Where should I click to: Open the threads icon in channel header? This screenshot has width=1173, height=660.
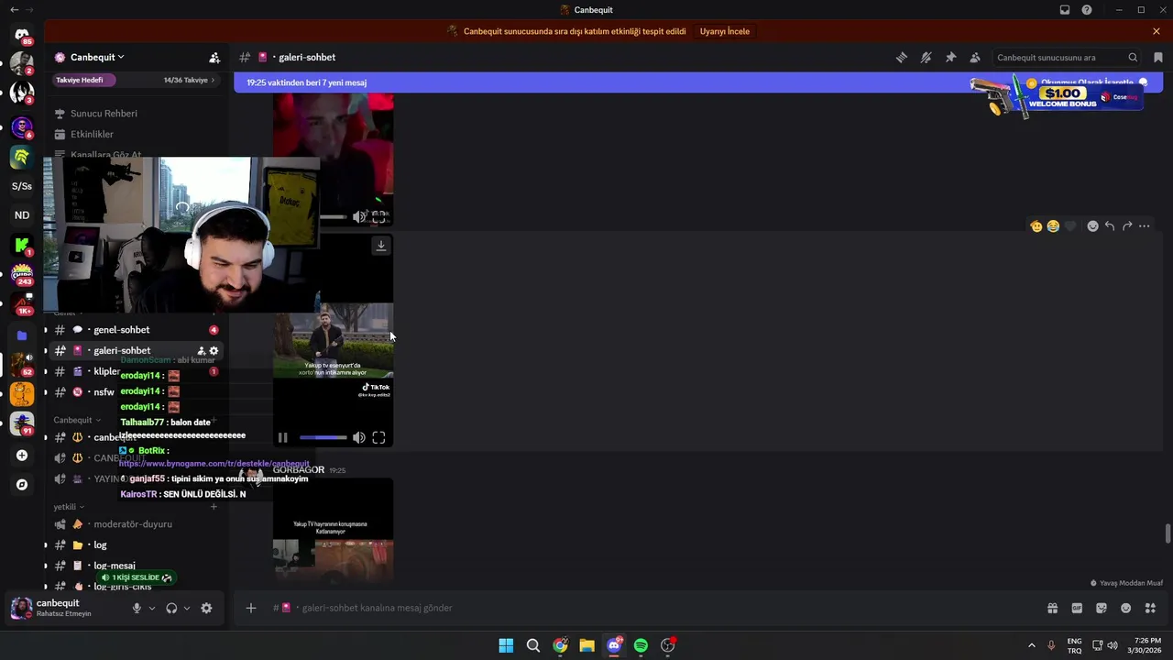pyautogui.click(x=902, y=57)
